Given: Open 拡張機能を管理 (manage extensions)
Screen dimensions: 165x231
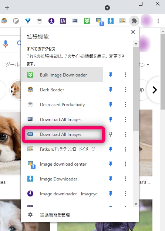Looking at the screenshot, I should (x=80, y=215).
